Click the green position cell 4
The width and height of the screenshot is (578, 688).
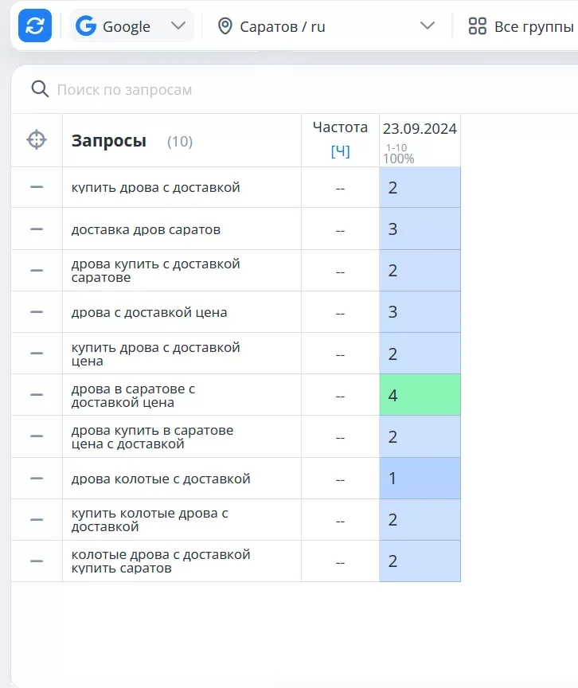420,395
